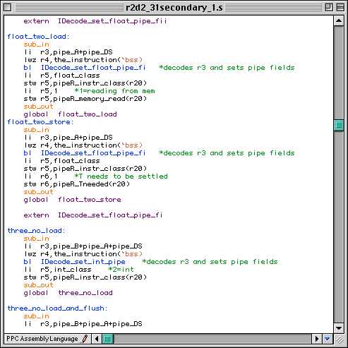The width and height of the screenshot is (348, 348).
Task: Click the three_no_load: label line
Action: (x=36, y=231)
